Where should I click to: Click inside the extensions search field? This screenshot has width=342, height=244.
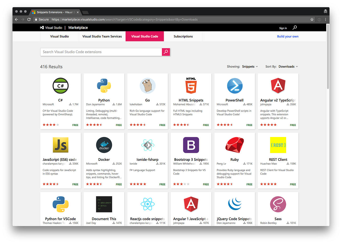[102, 52]
